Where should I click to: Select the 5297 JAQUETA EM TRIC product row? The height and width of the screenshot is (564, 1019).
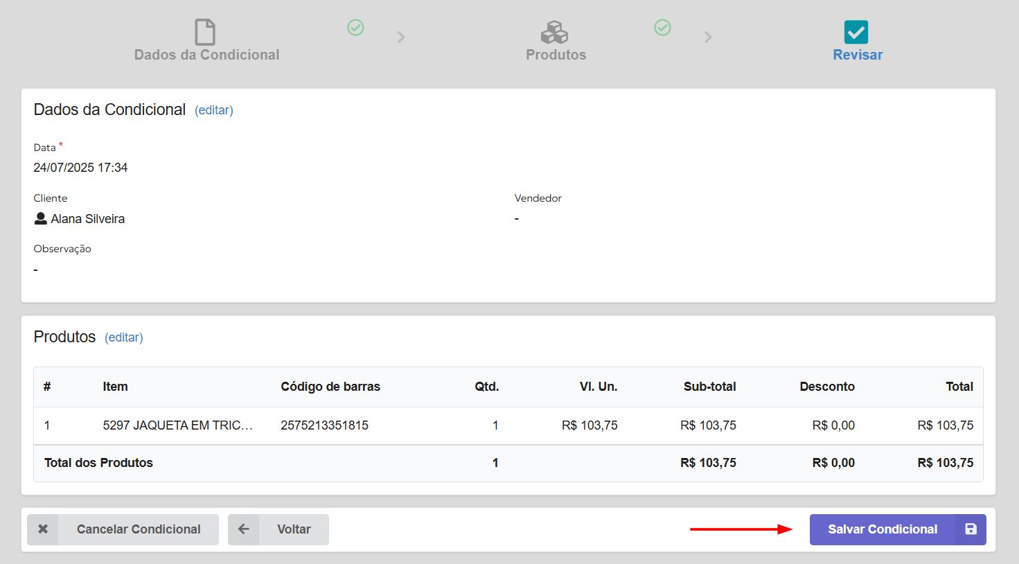click(x=177, y=425)
